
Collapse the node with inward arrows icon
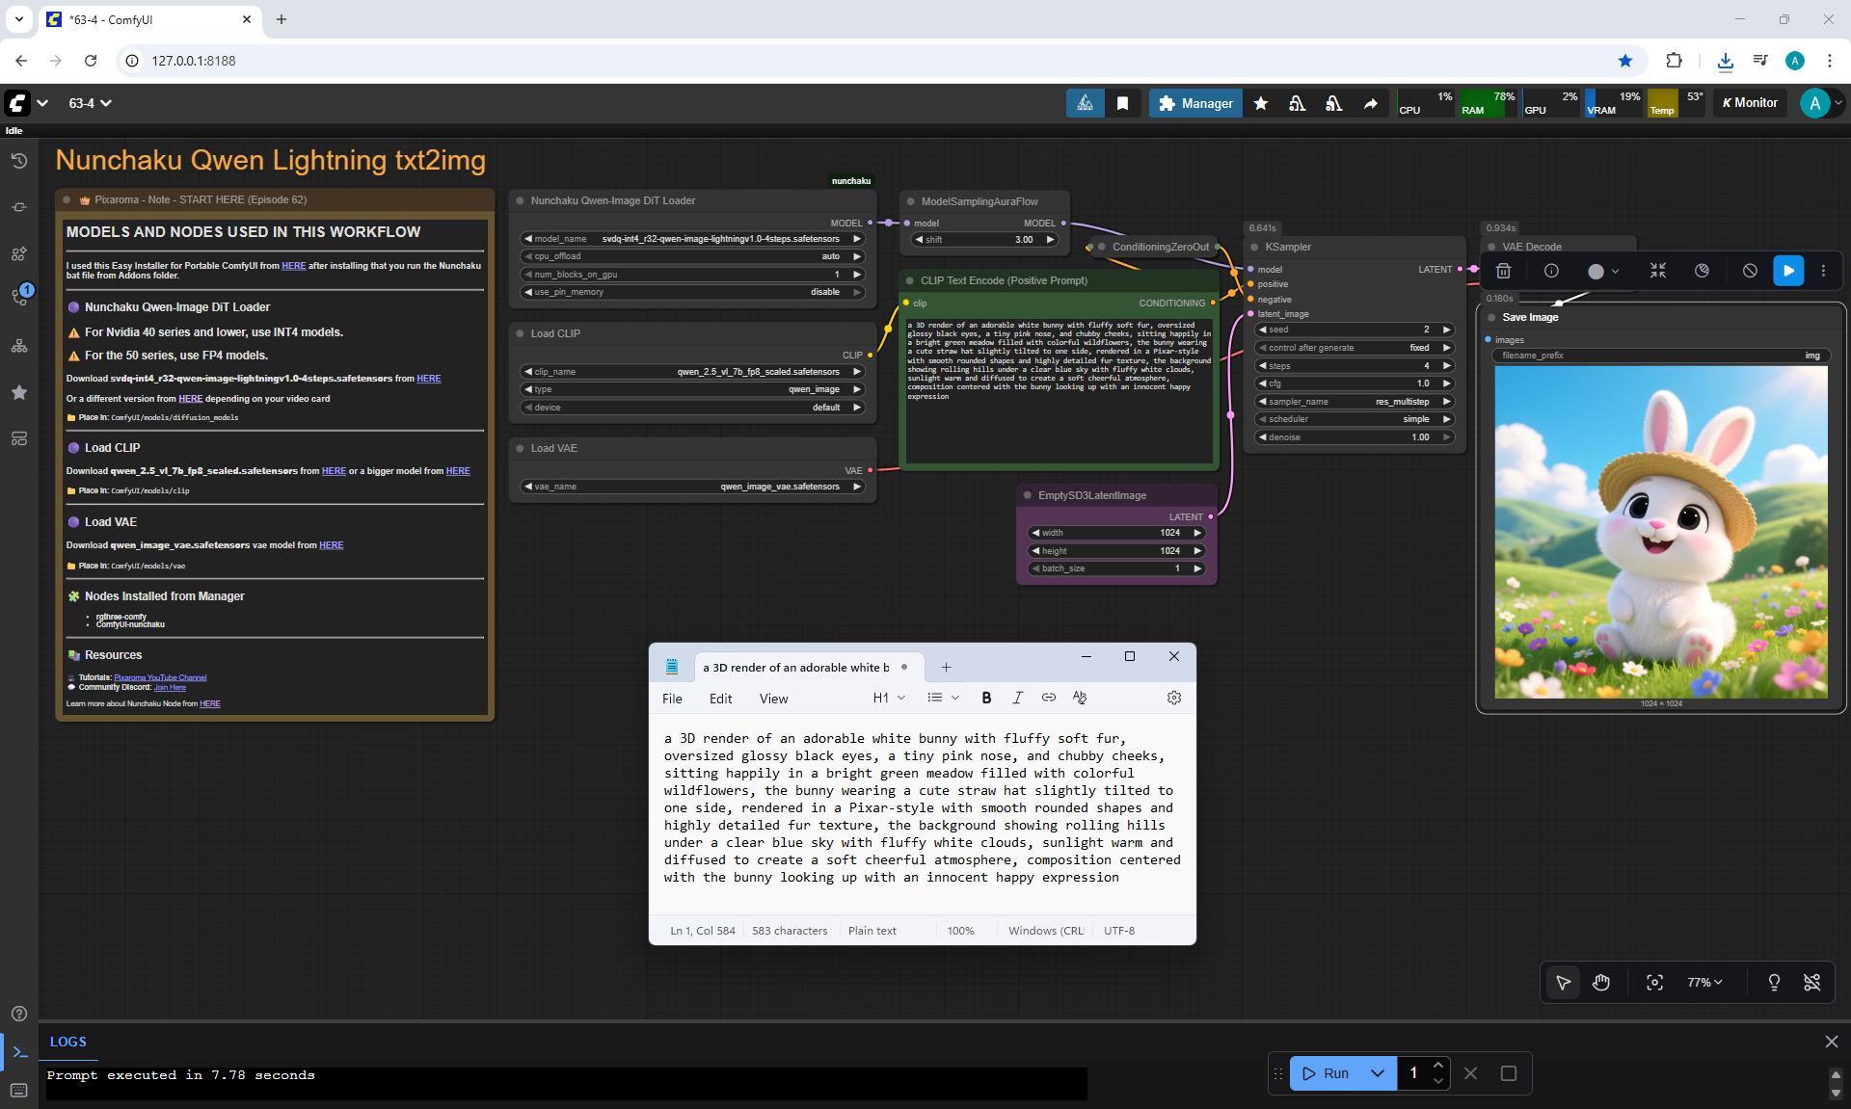(x=1657, y=271)
